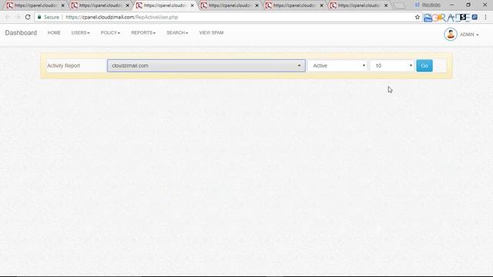Screen dimensions: 493x277
Task: Click the blue Go button
Action: 424,65
